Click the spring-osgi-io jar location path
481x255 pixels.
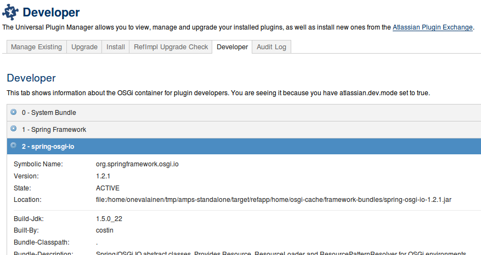273,199
